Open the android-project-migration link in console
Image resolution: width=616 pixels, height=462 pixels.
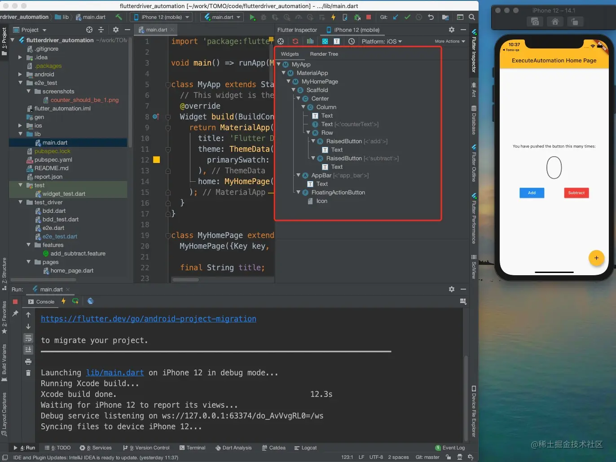[x=149, y=319]
